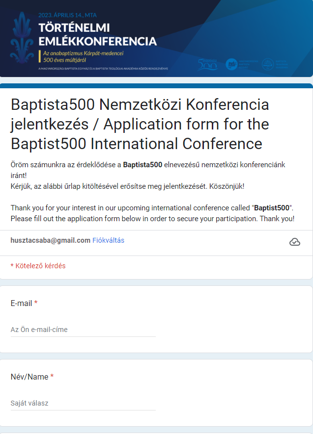313x434 pixels.
Task: Click the red asterisk beside Név/Name
Action: pyautogui.click(x=52, y=377)
